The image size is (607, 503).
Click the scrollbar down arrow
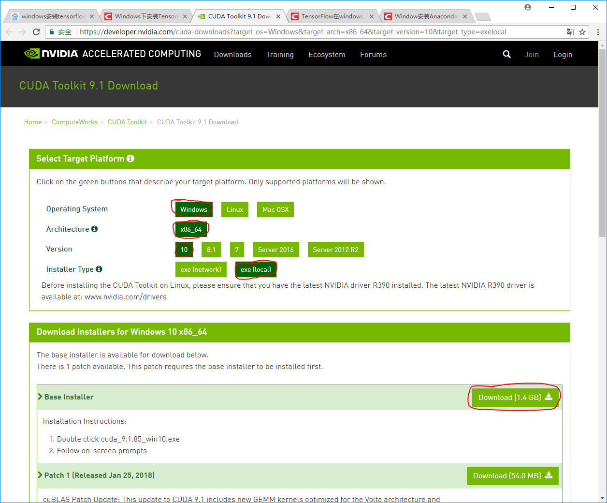point(602,498)
